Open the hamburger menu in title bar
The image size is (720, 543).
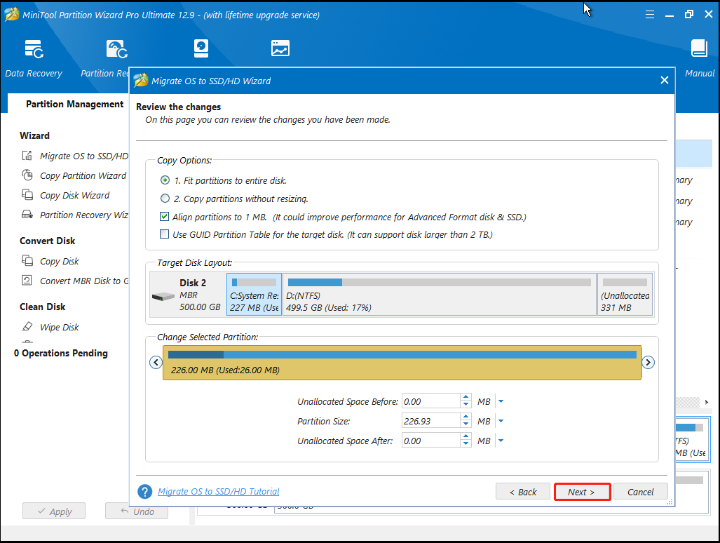point(649,15)
